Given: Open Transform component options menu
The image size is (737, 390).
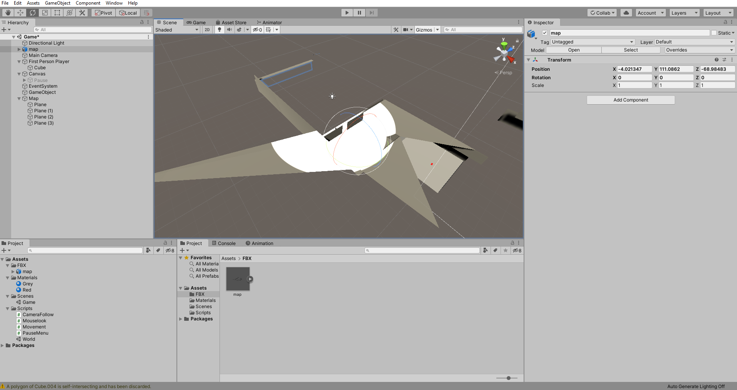Looking at the screenshot, I should (732, 60).
